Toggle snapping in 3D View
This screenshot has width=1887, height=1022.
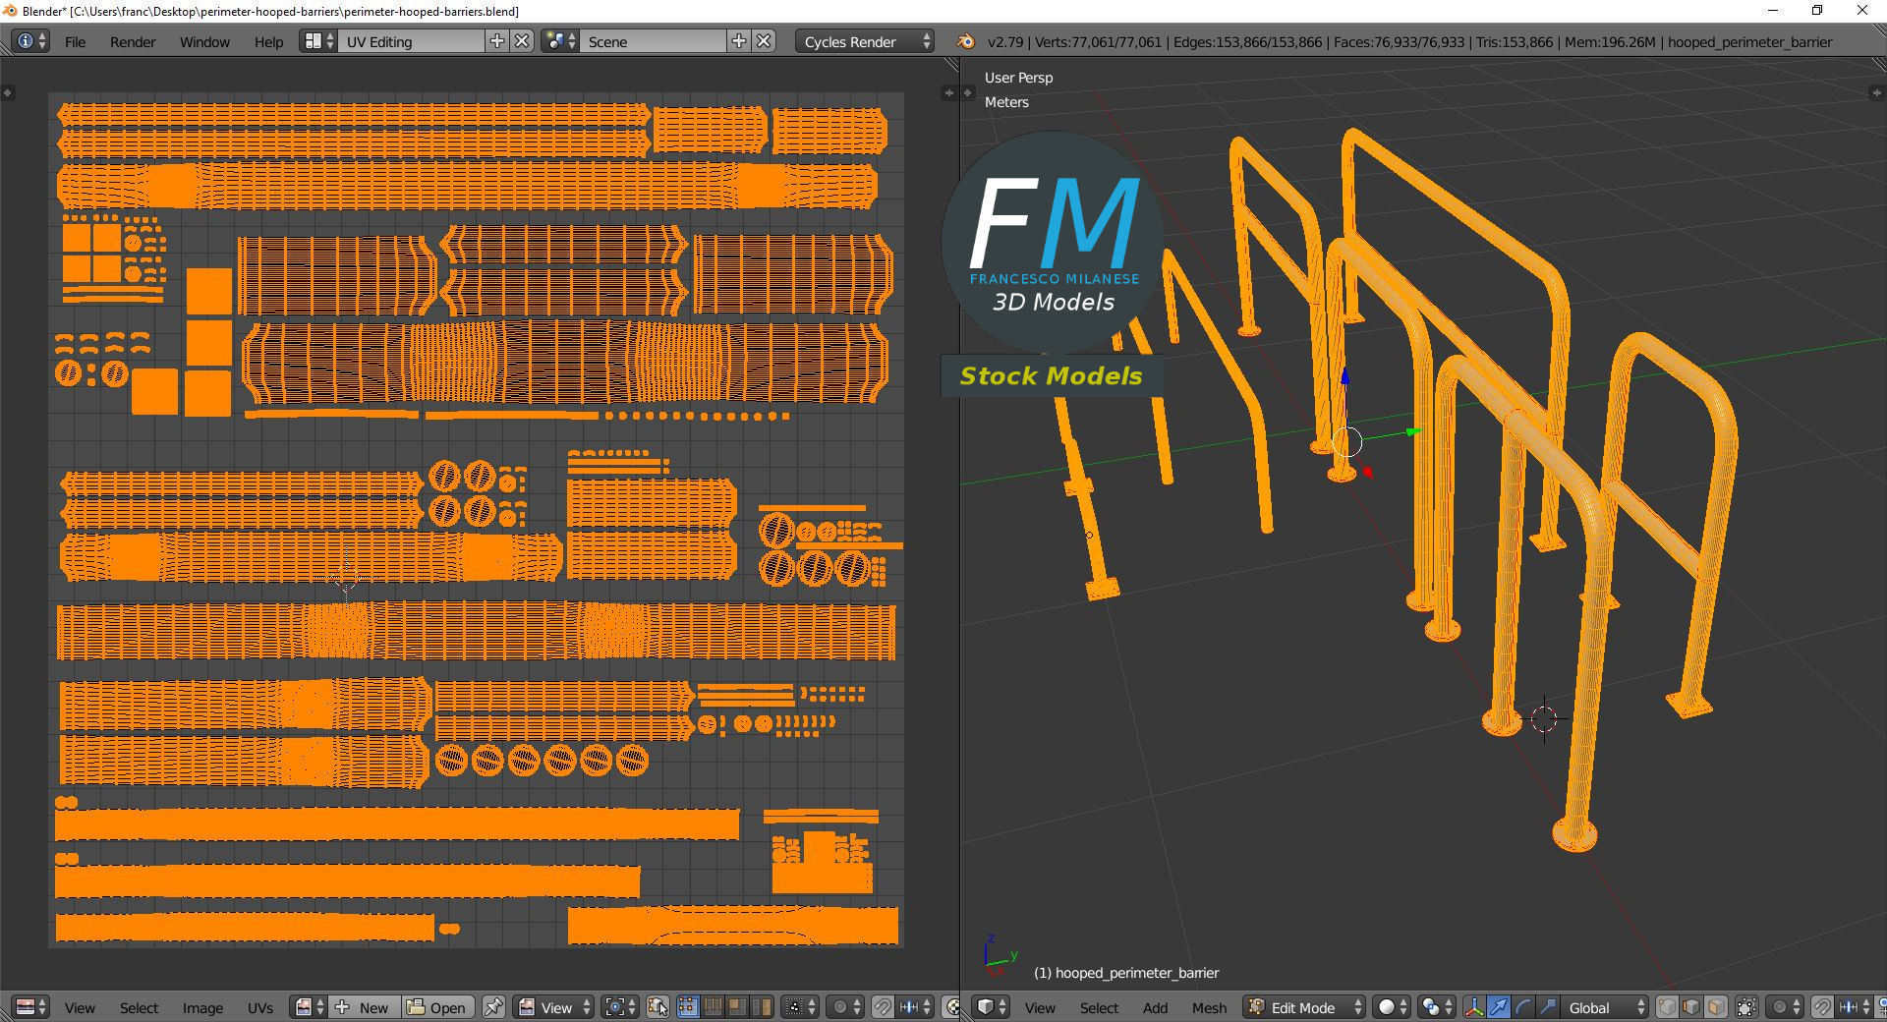pyautogui.click(x=1822, y=1007)
